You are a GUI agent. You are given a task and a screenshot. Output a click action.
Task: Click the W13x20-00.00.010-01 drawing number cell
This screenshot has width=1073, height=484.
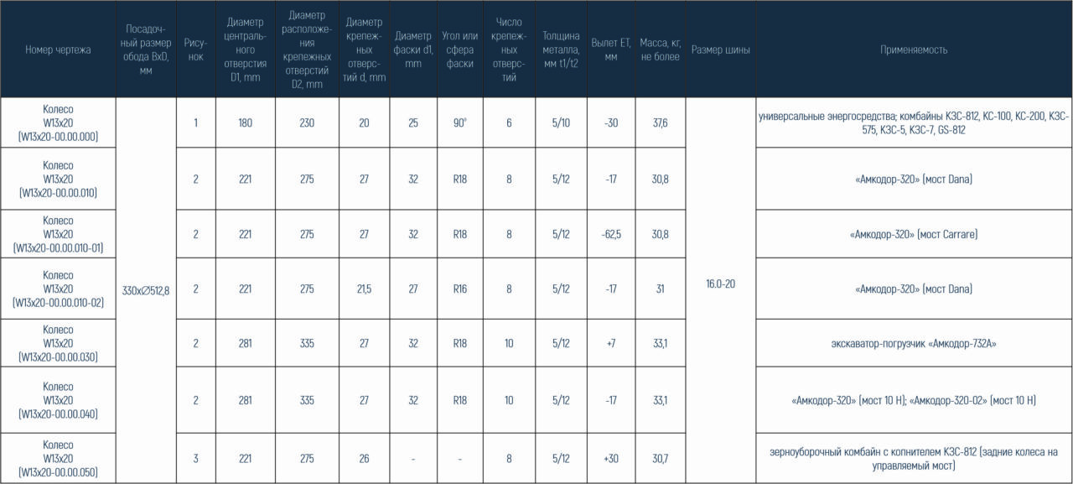58,234
